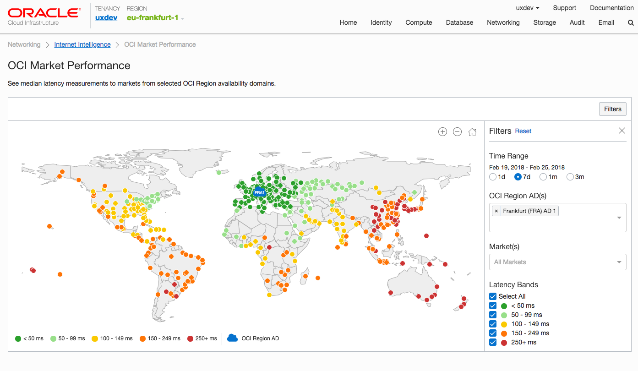Click the FRA1 region marker on map
The height and width of the screenshot is (371, 638).
click(260, 192)
